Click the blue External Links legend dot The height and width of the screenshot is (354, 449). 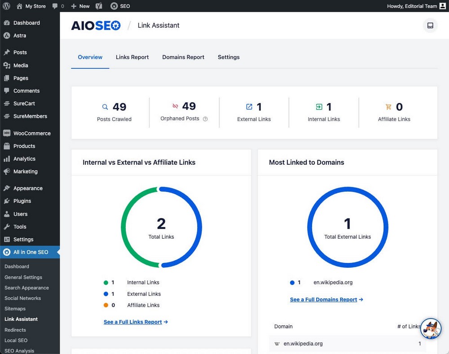tap(106, 294)
